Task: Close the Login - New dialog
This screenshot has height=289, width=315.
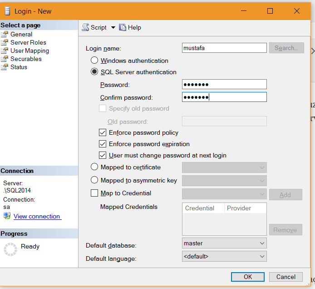Action: 297,11
